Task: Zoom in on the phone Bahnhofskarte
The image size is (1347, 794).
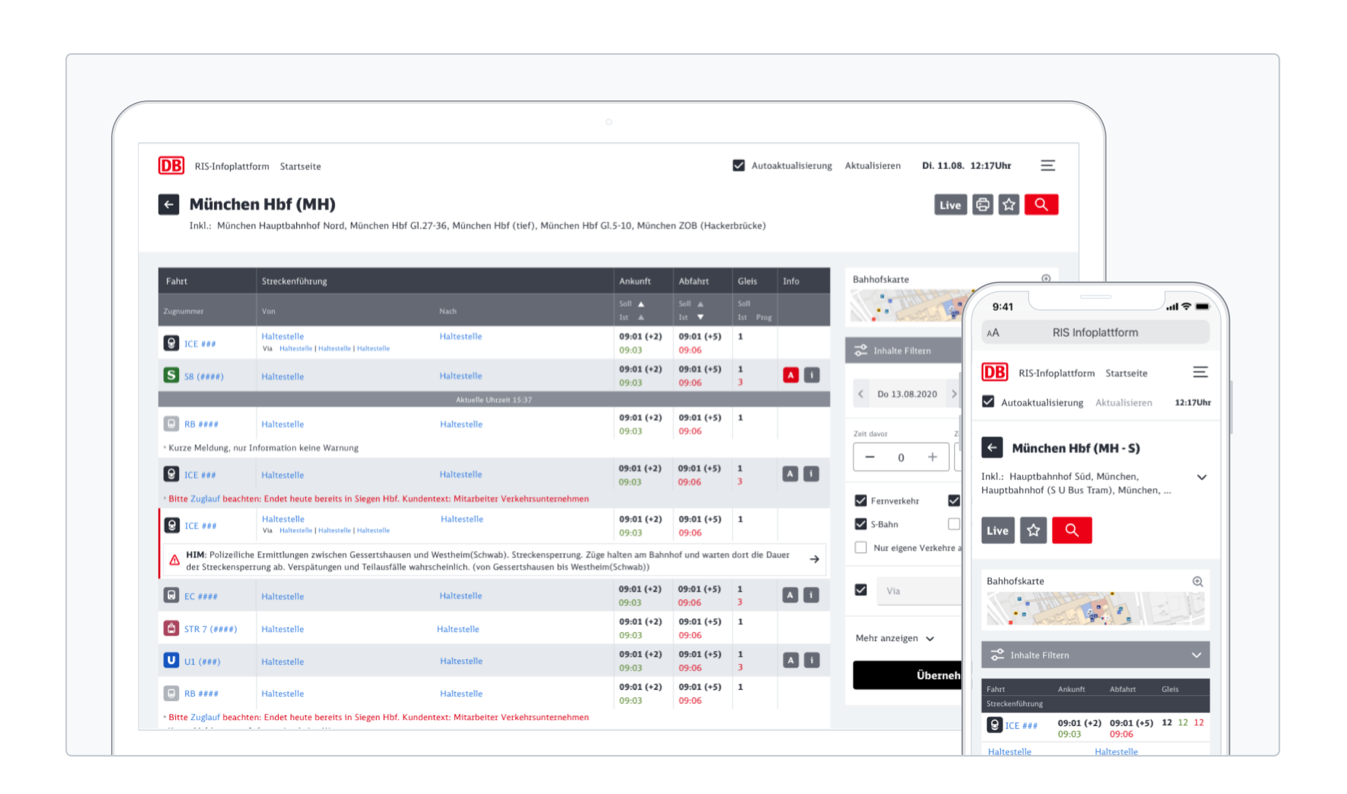Action: 1198,581
